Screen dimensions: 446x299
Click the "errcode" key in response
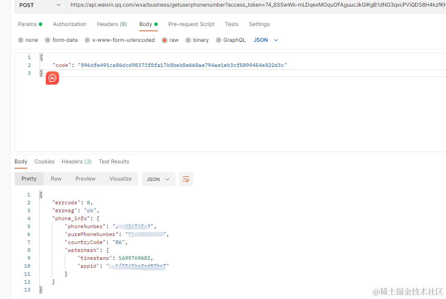point(66,203)
